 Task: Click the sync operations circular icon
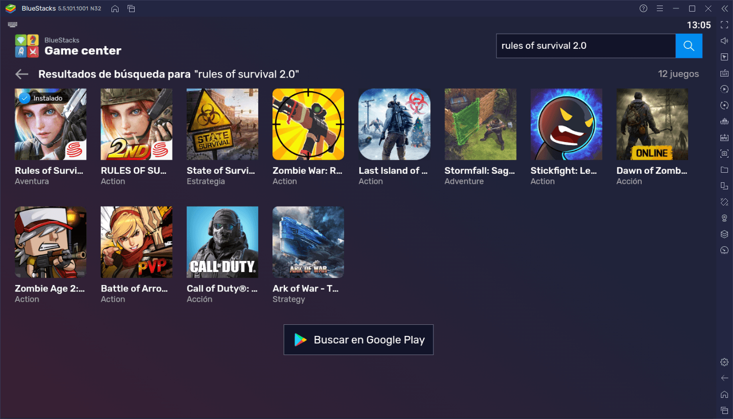click(724, 105)
